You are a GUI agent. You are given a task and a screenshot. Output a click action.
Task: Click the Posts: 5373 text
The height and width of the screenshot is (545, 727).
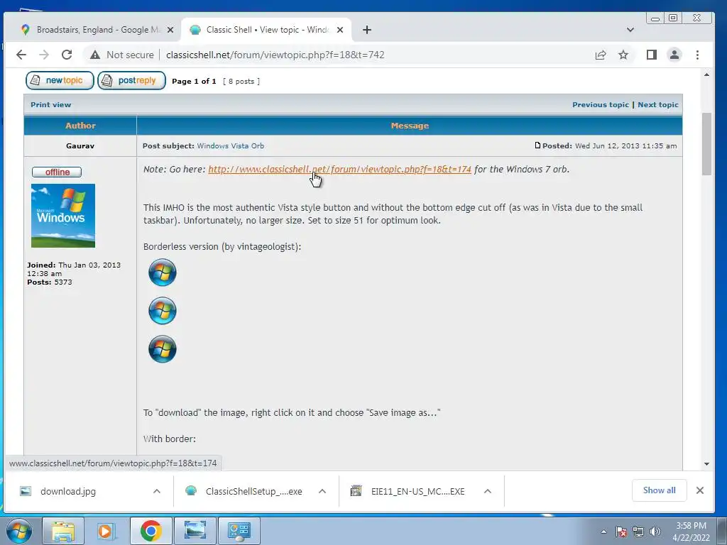pos(50,282)
